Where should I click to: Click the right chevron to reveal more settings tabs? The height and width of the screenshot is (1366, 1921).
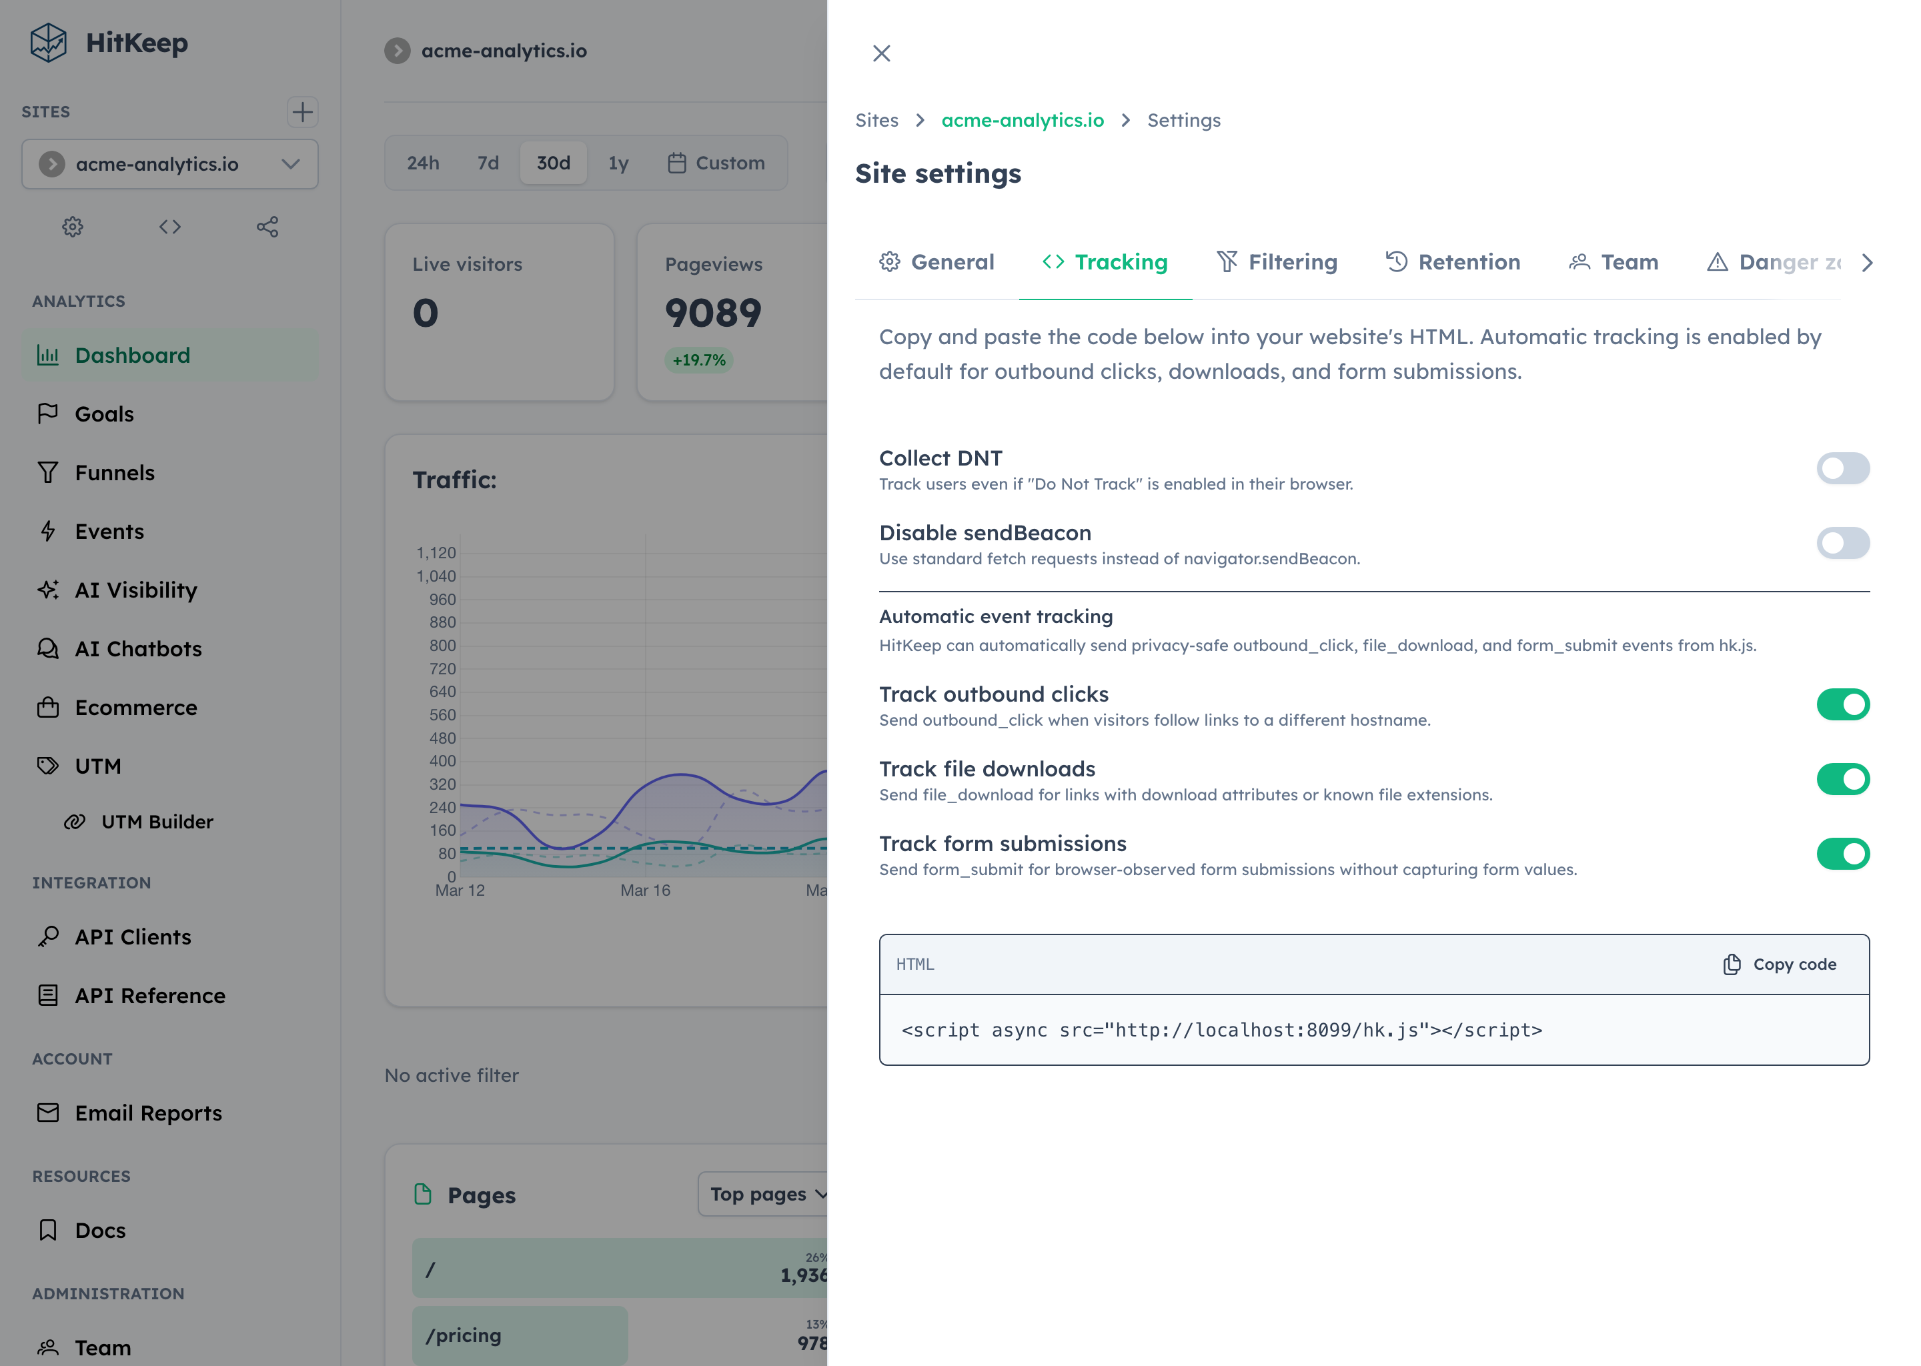(x=1868, y=262)
